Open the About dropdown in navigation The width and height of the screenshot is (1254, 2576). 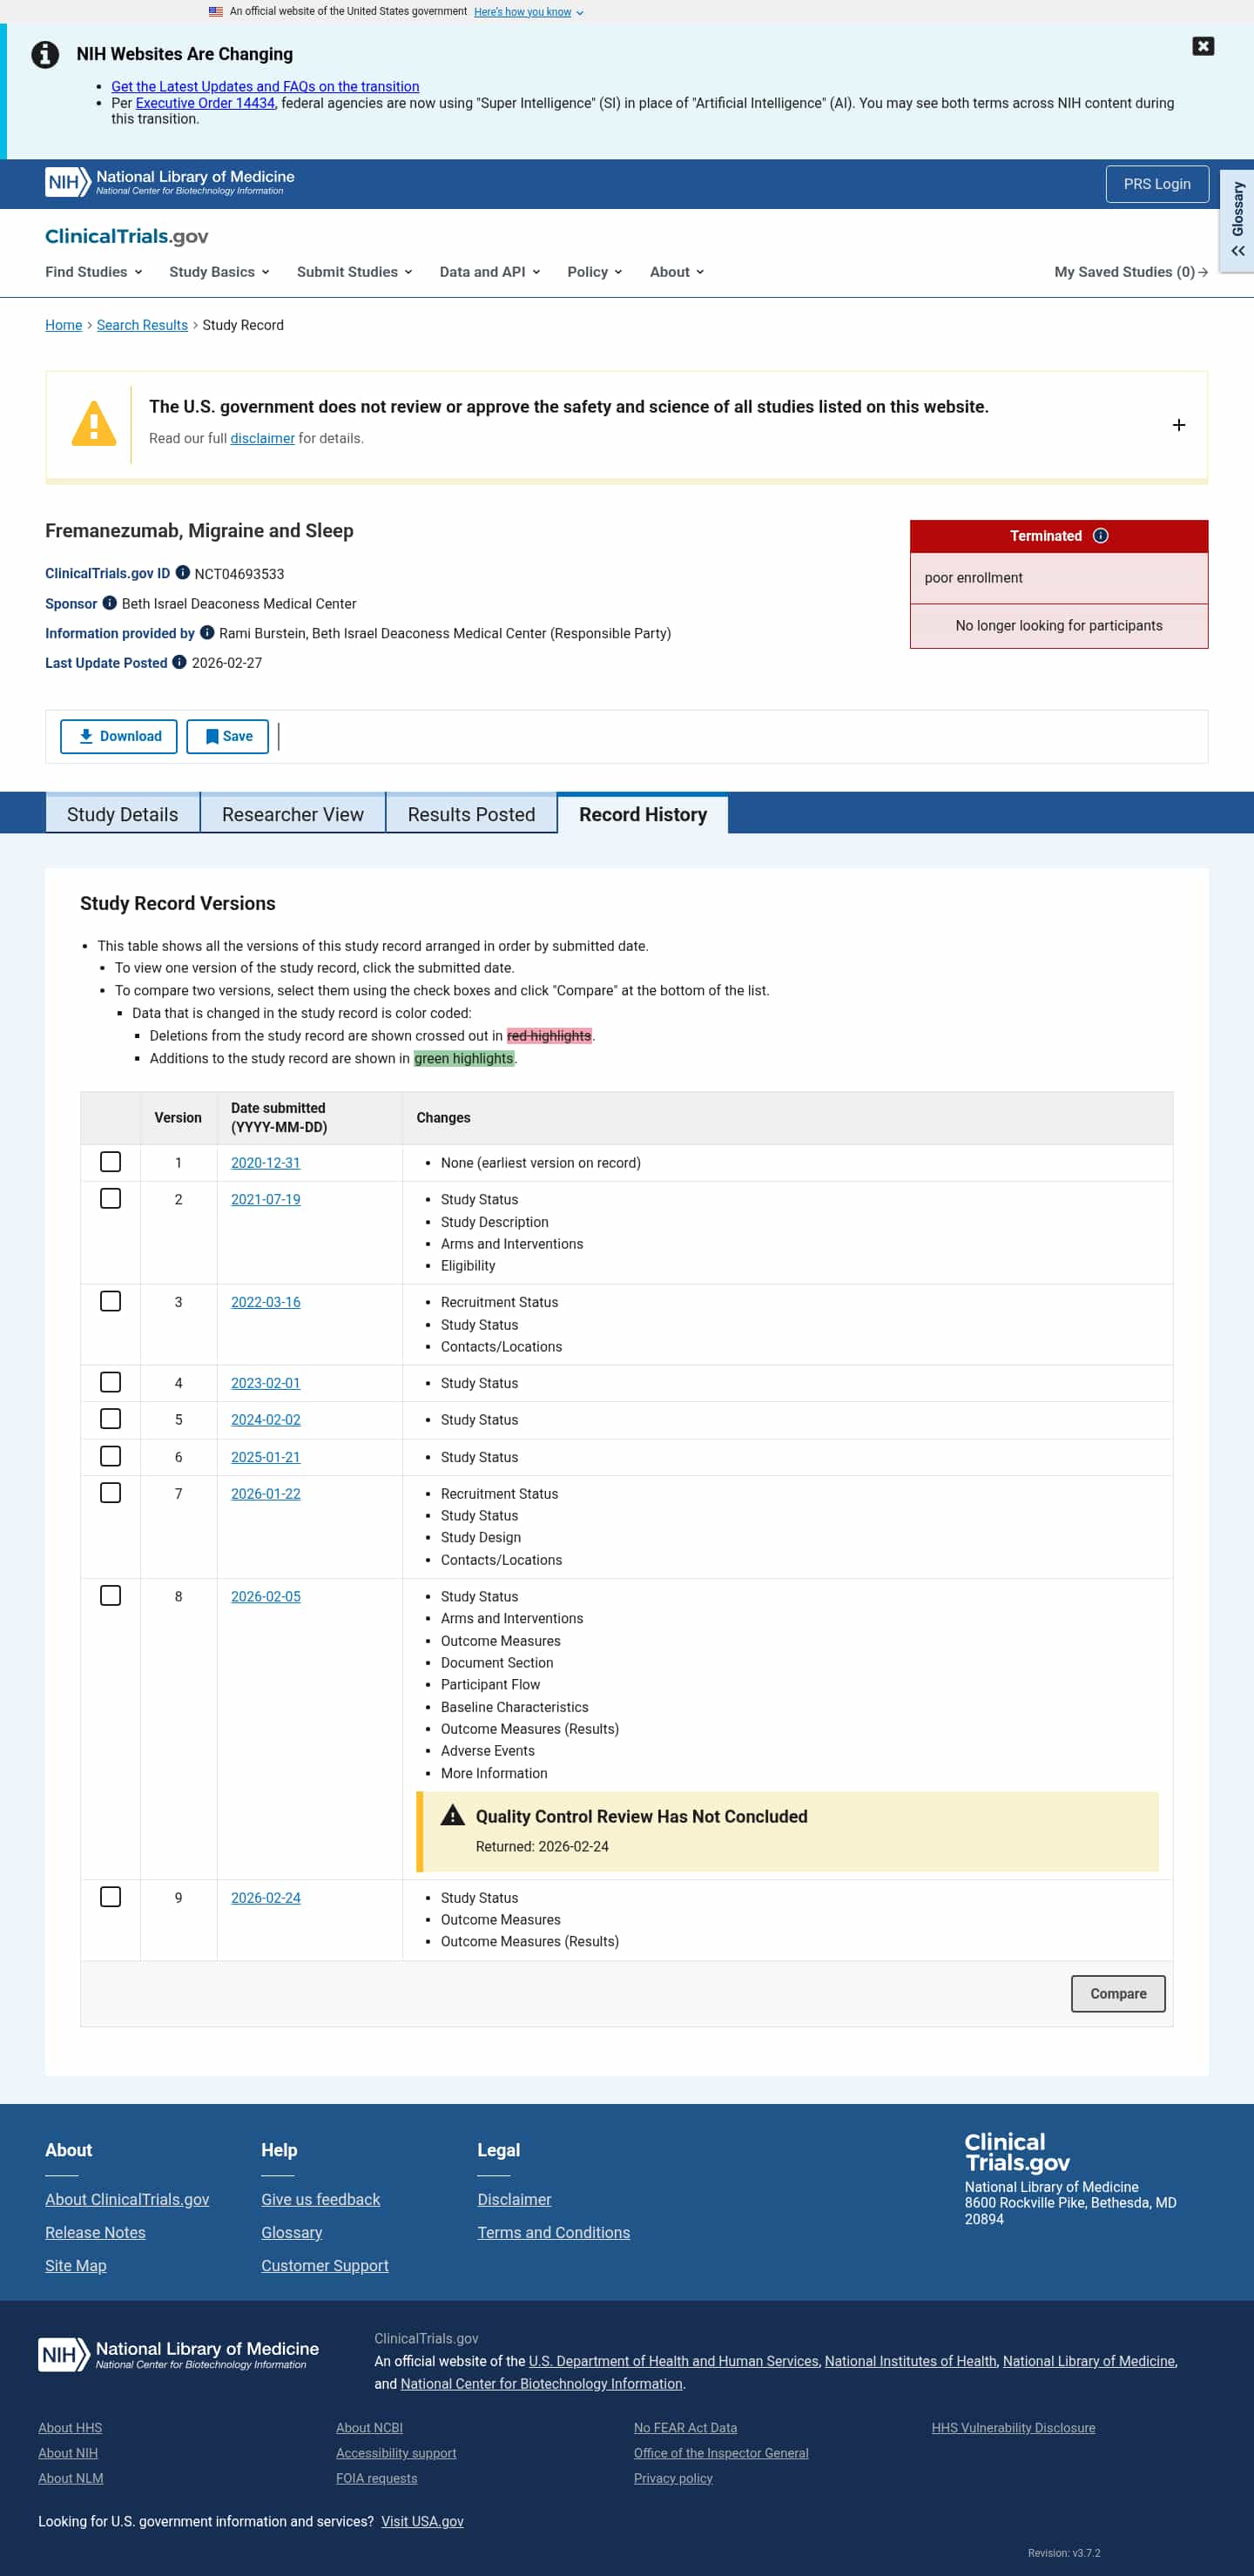tap(677, 272)
